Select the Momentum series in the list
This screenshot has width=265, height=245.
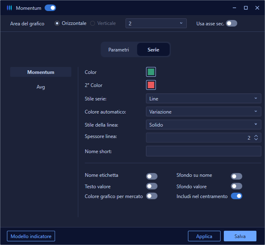coord(41,72)
